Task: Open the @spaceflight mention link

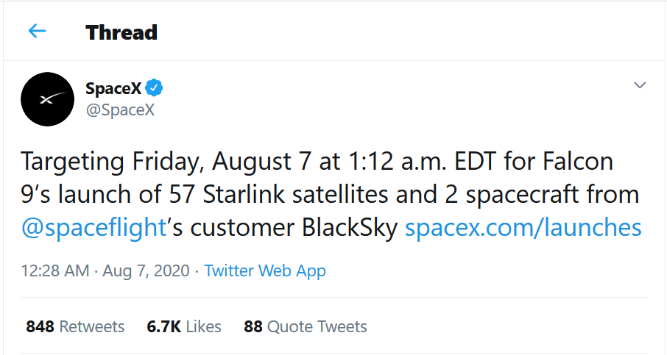Action: click(93, 227)
